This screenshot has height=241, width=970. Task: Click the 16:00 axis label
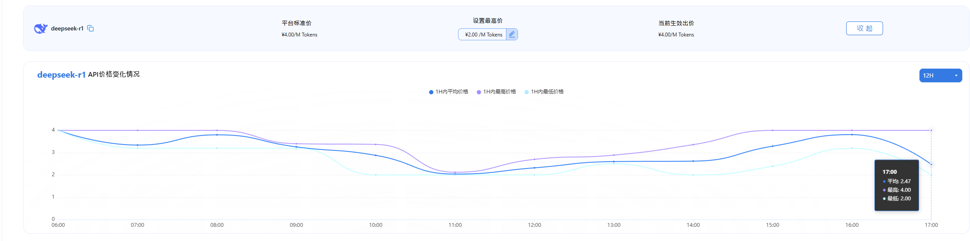coord(852,225)
